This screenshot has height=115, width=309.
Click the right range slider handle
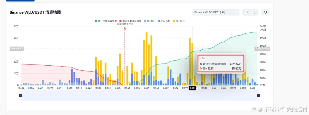tap(259, 95)
